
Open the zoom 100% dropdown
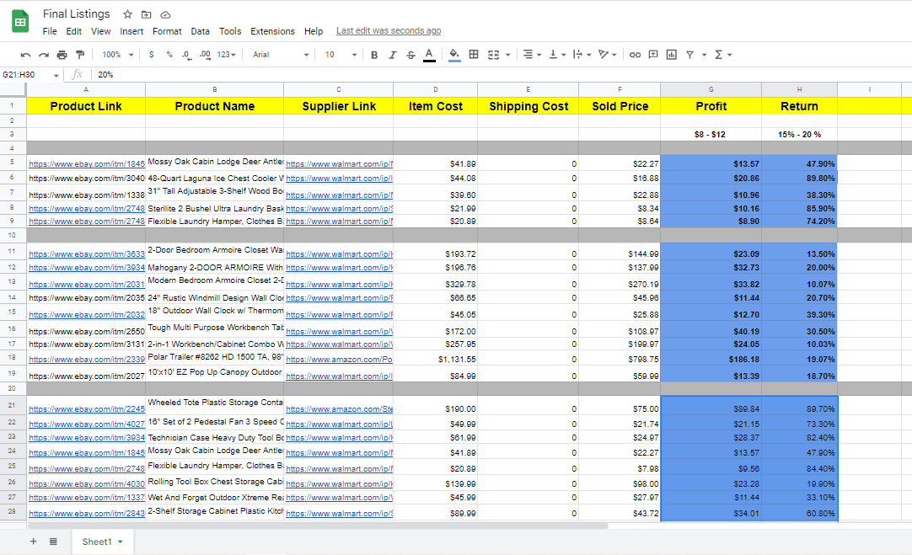click(x=117, y=55)
